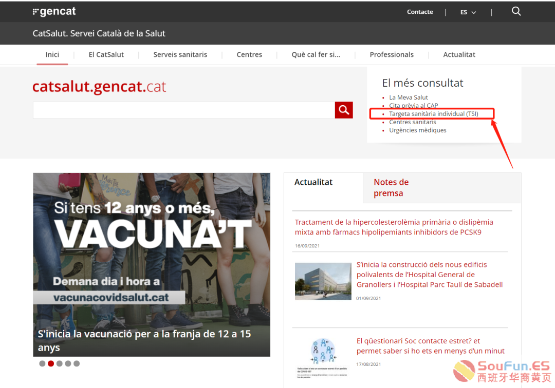Open the Què cal fer si... menu
The image size is (555, 388).
coord(316,54)
